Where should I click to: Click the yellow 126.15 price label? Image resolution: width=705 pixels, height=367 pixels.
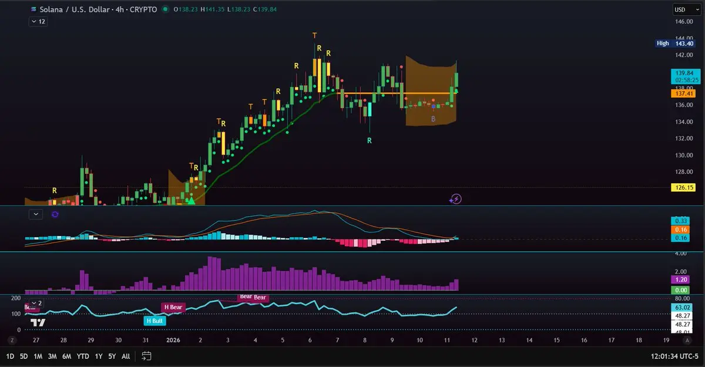[682, 188]
